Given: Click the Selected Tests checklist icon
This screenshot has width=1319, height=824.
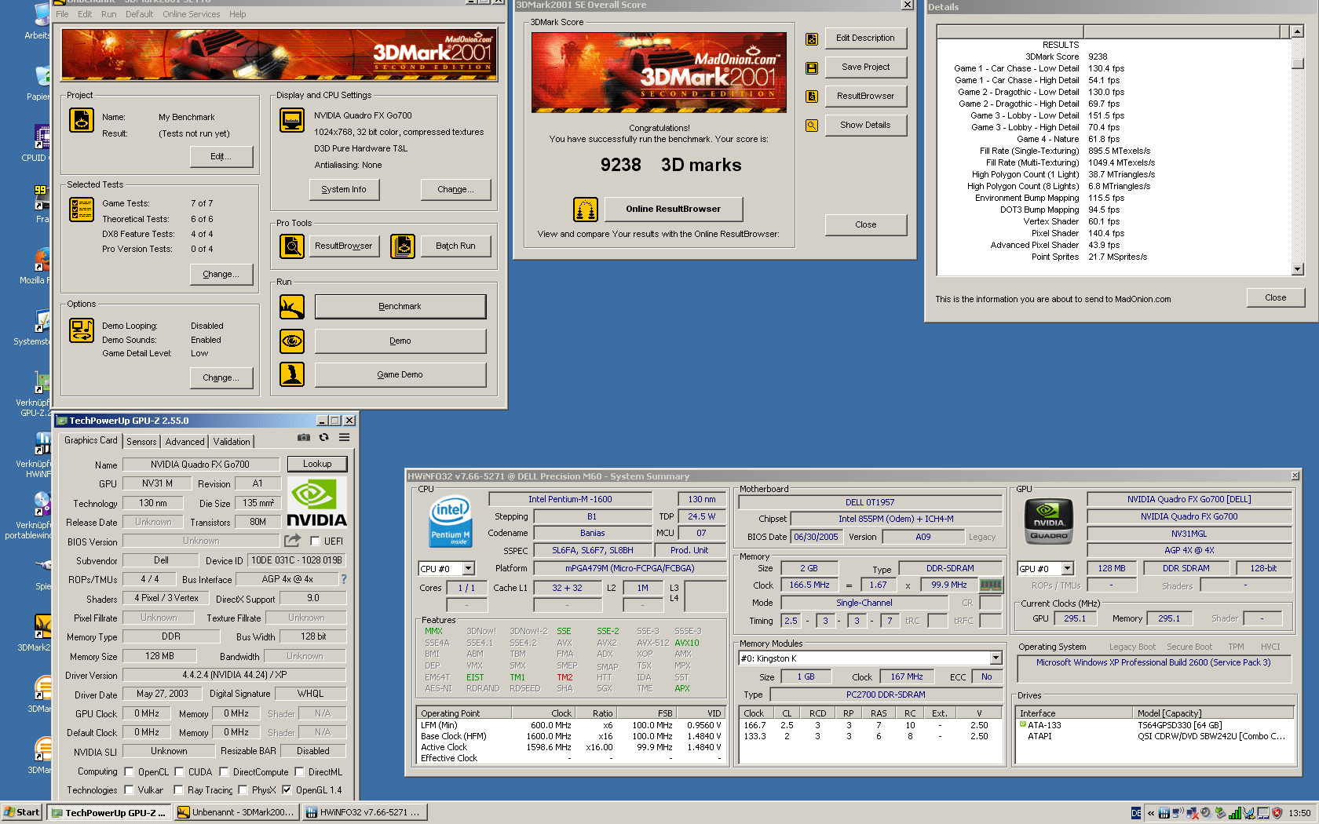Looking at the screenshot, I should coord(82,210).
